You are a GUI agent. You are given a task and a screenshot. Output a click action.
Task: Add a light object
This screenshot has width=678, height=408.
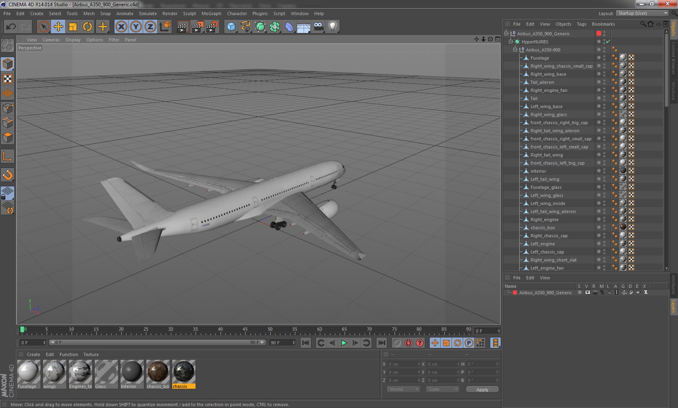pos(333,26)
